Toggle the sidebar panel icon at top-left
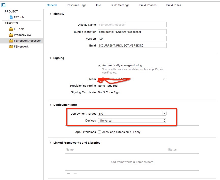Image resolution: width=220 pixels, height=180 pixels. (x=4, y=5)
